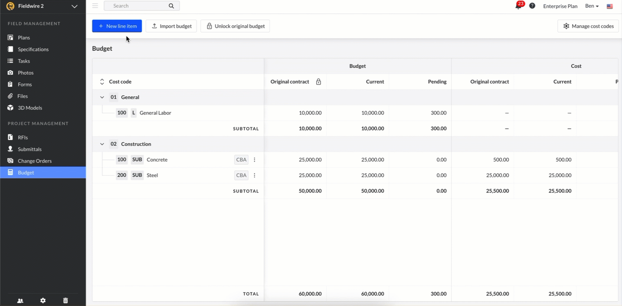Click the Manage cost codes button
The height and width of the screenshot is (306, 622).
[x=588, y=26]
